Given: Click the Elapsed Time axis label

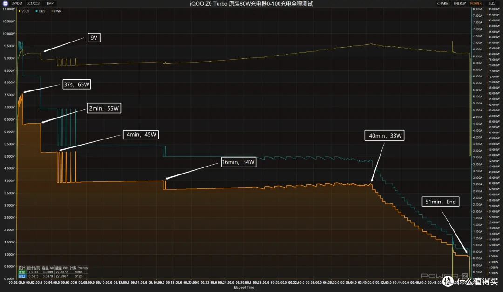Looking at the screenshot, I should pyautogui.click(x=244, y=287).
